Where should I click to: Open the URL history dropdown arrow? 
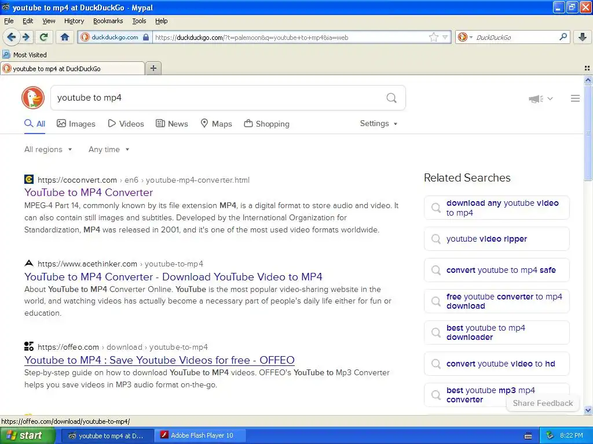(x=445, y=37)
